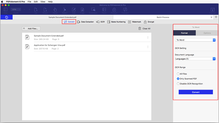This screenshot has height=123, width=219.
Task: Go to next page with Down icon
Action: coord(45,10)
